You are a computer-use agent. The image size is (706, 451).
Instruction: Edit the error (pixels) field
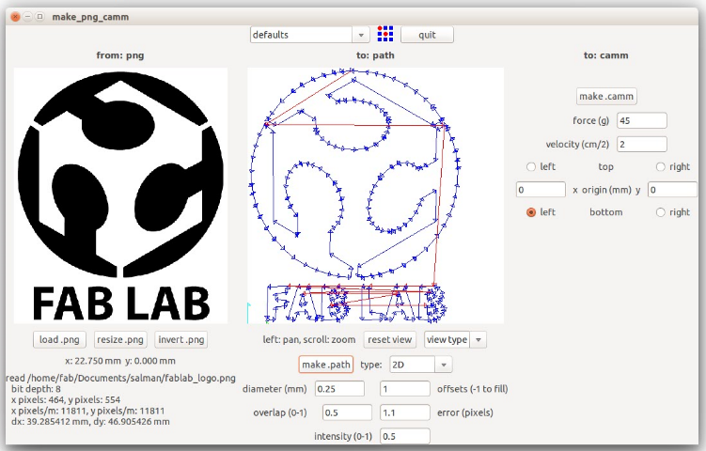(405, 412)
